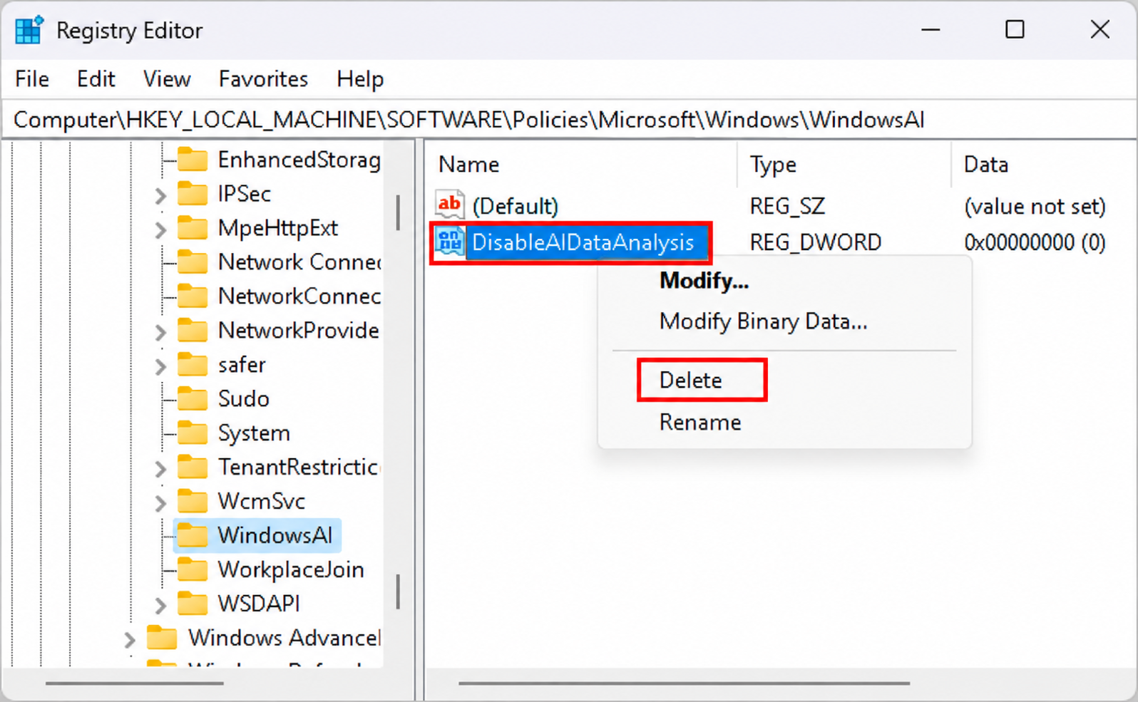This screenshot has width=1138, height=702.
Task: Click the Windows Advanced folder icon
Action: [x=162, y=638]
